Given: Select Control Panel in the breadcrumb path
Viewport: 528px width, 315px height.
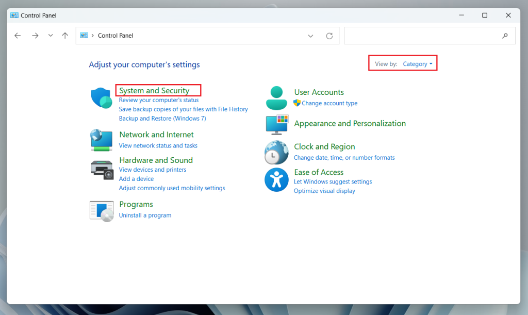Looking at the screenshot, I should [114, 35].
